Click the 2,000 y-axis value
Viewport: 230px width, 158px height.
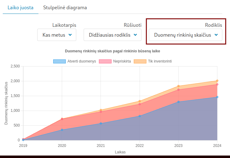[x=15, y=81]
